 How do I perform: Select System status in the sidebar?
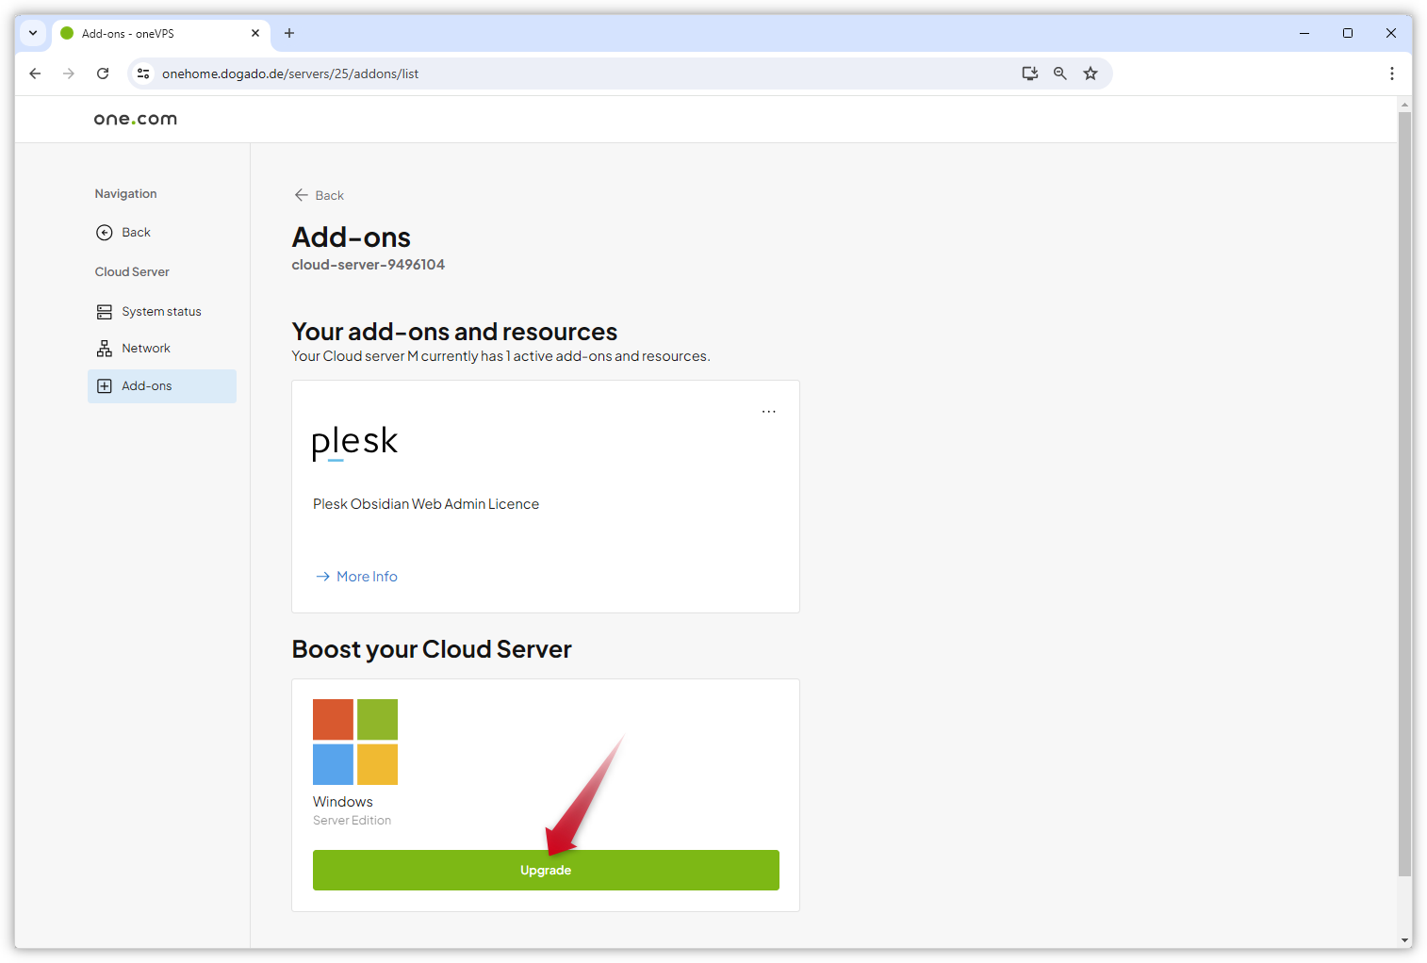click(x=160, y=311)
